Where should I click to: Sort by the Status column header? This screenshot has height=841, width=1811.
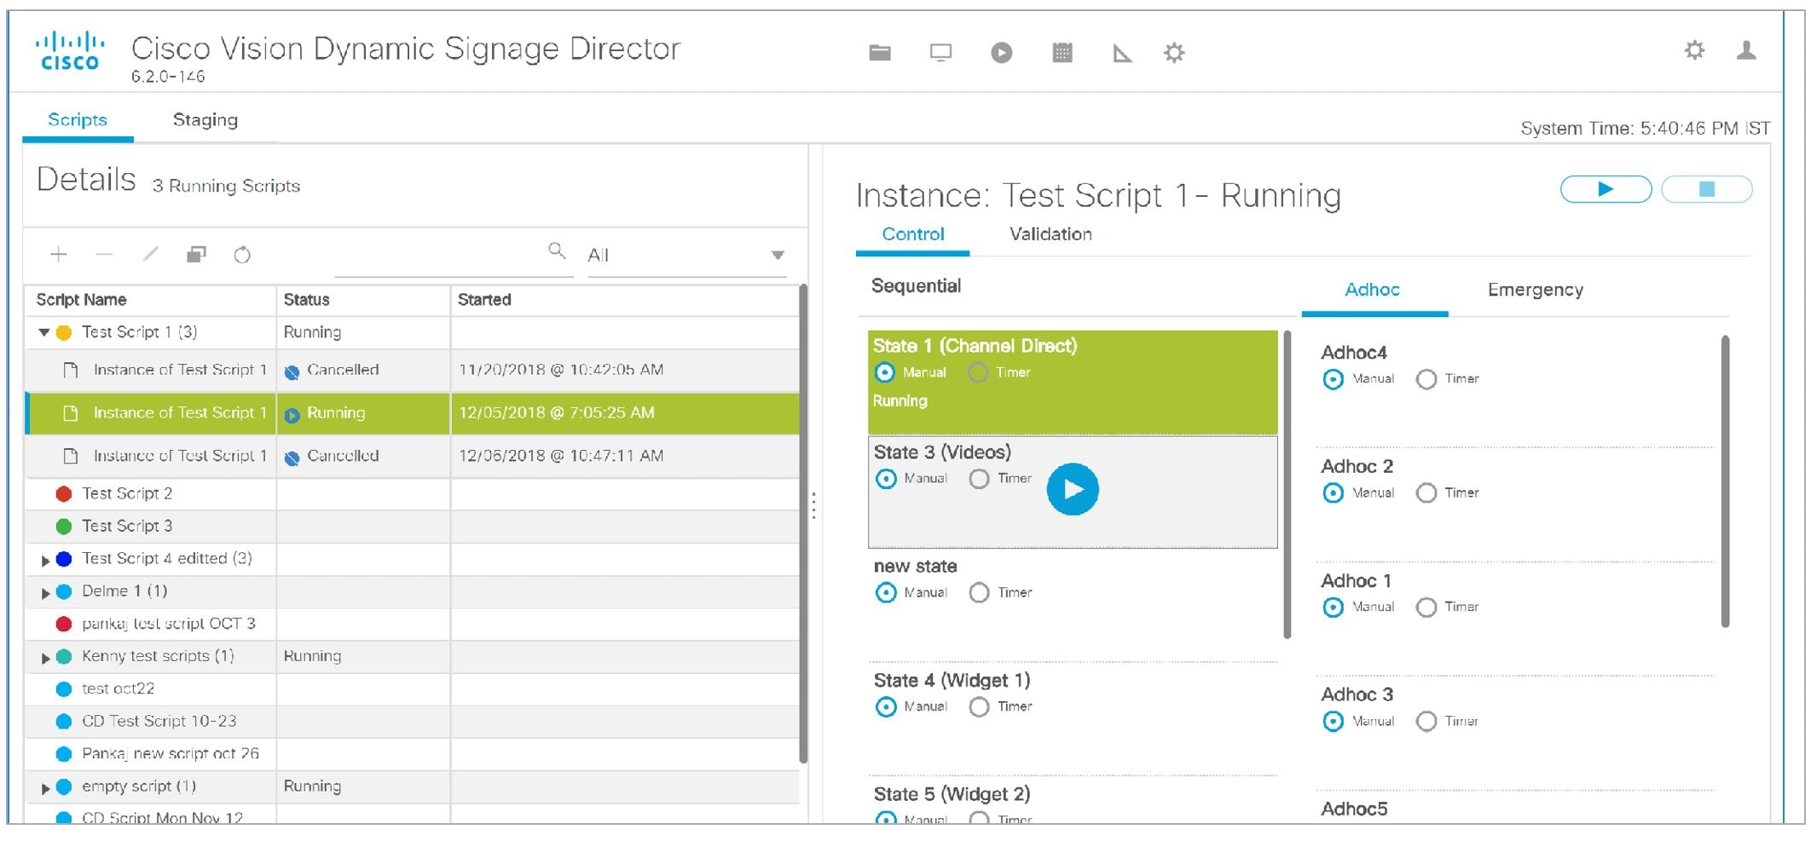click(363, 300)
